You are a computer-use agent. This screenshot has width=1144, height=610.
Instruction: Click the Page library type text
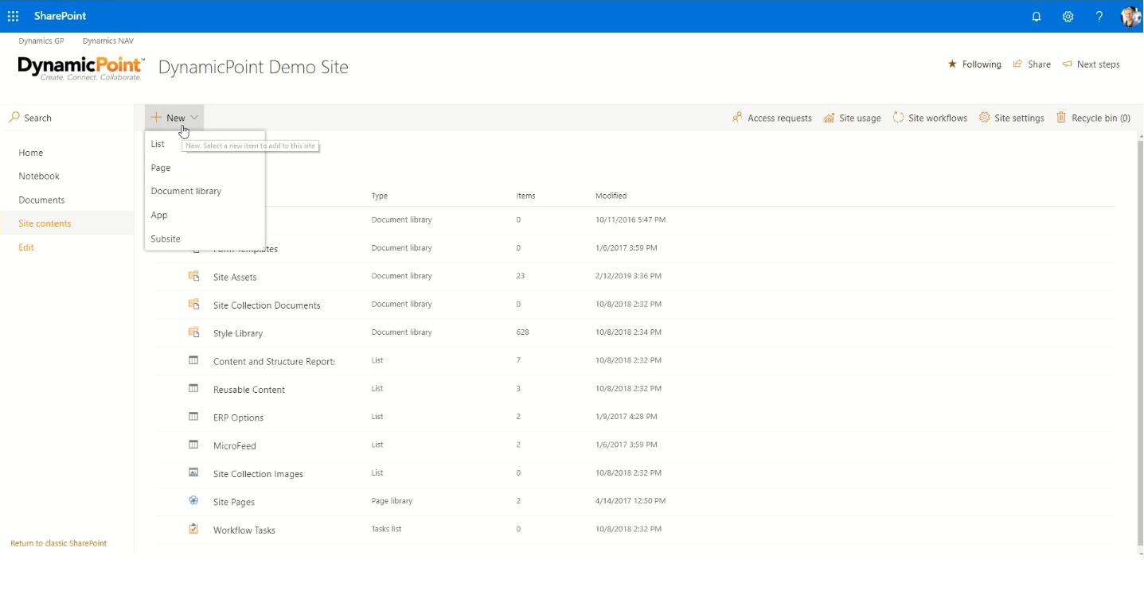pos(392,501)
